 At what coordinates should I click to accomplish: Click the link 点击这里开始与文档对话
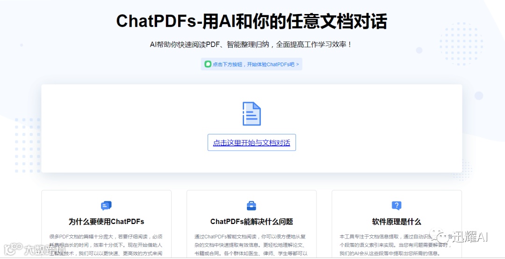[252, 143]
